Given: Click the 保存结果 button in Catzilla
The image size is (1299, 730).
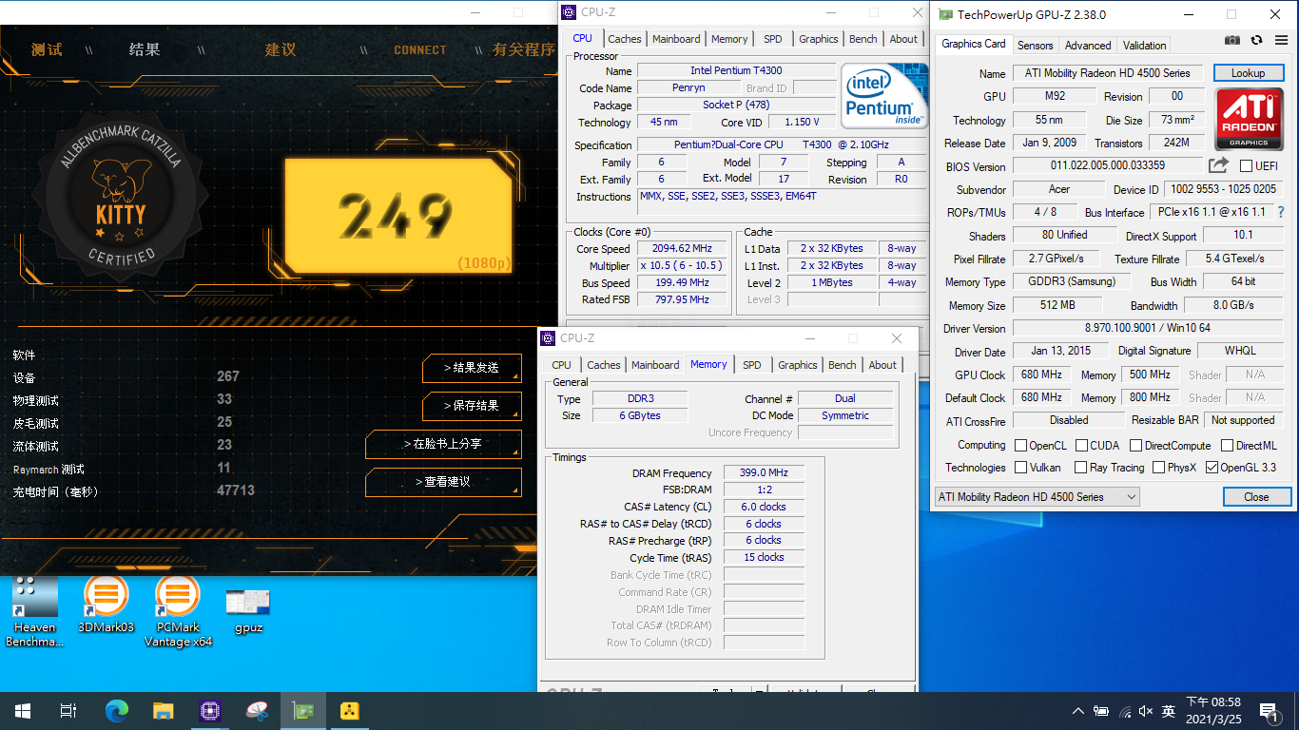Looking at the screenshot, I should (472, 406).
